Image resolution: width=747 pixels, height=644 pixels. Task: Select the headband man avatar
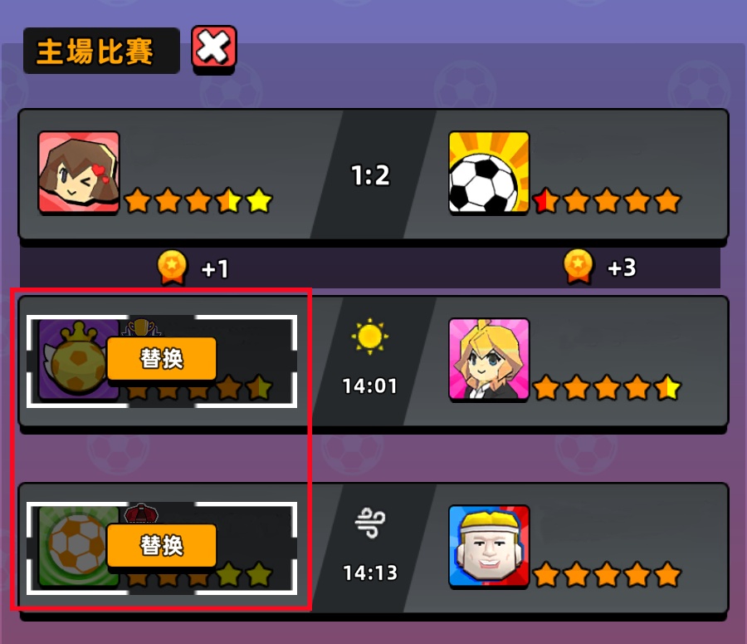pos(489,546)
